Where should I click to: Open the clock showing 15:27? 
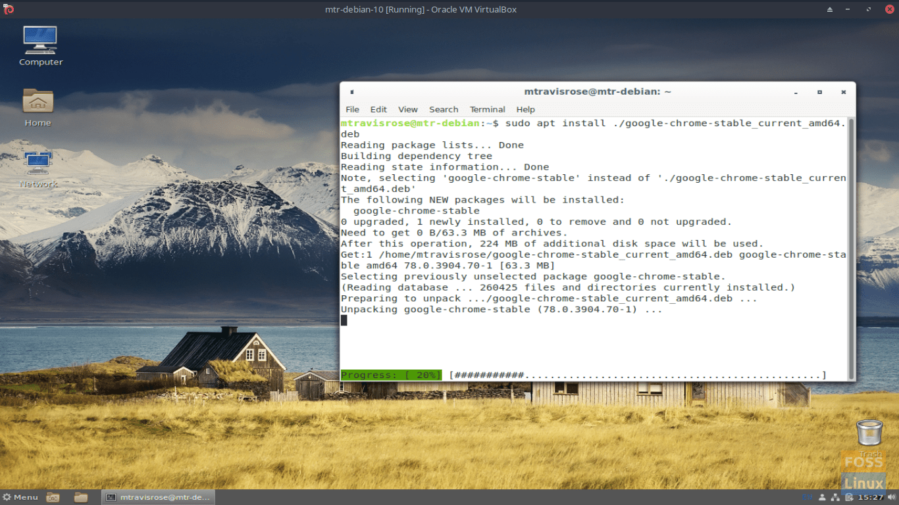pos(871,497)
